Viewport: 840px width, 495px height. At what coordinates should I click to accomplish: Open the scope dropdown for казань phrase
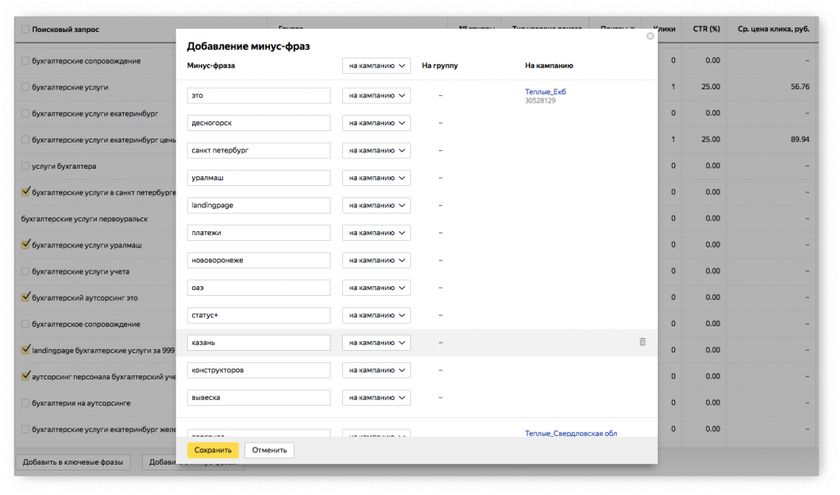tap(376, 343)
